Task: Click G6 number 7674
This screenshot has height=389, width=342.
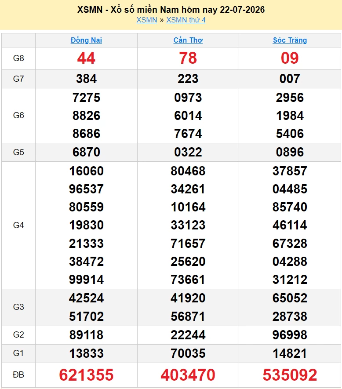Action: (188, 134)
